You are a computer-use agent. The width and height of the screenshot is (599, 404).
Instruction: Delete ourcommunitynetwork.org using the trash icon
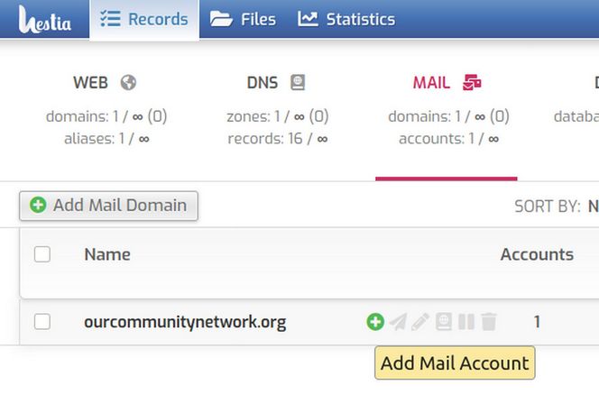tap(489, 322)
